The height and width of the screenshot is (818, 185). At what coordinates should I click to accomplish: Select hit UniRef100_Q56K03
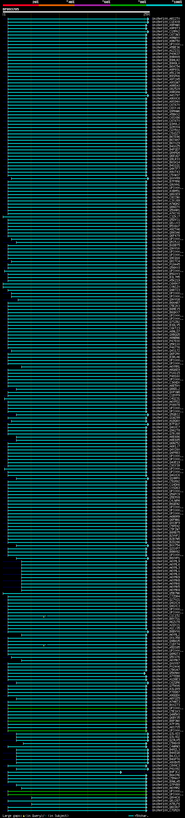166,268
